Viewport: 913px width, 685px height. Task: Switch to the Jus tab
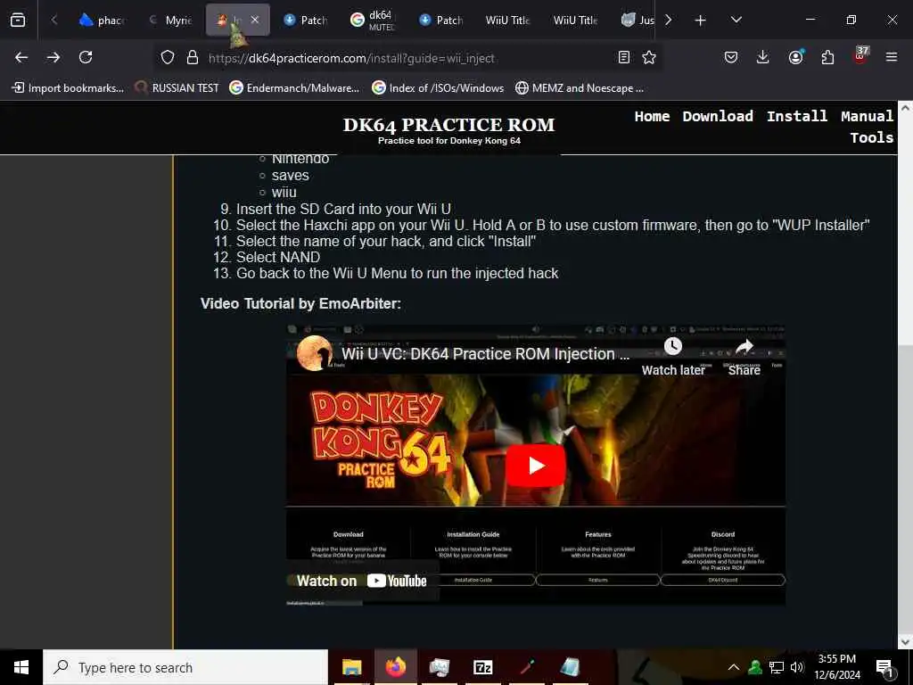pyautogui.click(x=637, y=21)
